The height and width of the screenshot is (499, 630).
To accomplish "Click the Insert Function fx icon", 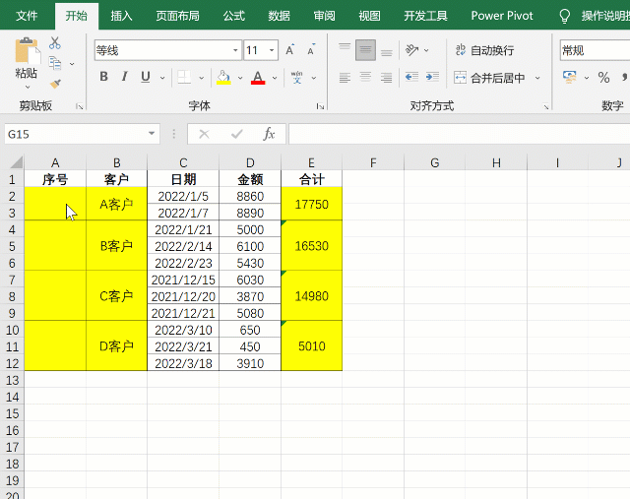I will pos(269,134).
